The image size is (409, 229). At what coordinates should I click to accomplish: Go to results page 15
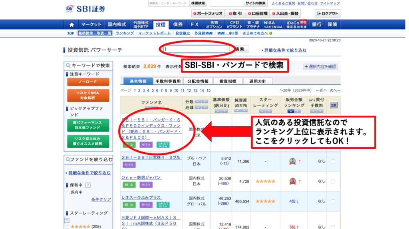point(208,91)
